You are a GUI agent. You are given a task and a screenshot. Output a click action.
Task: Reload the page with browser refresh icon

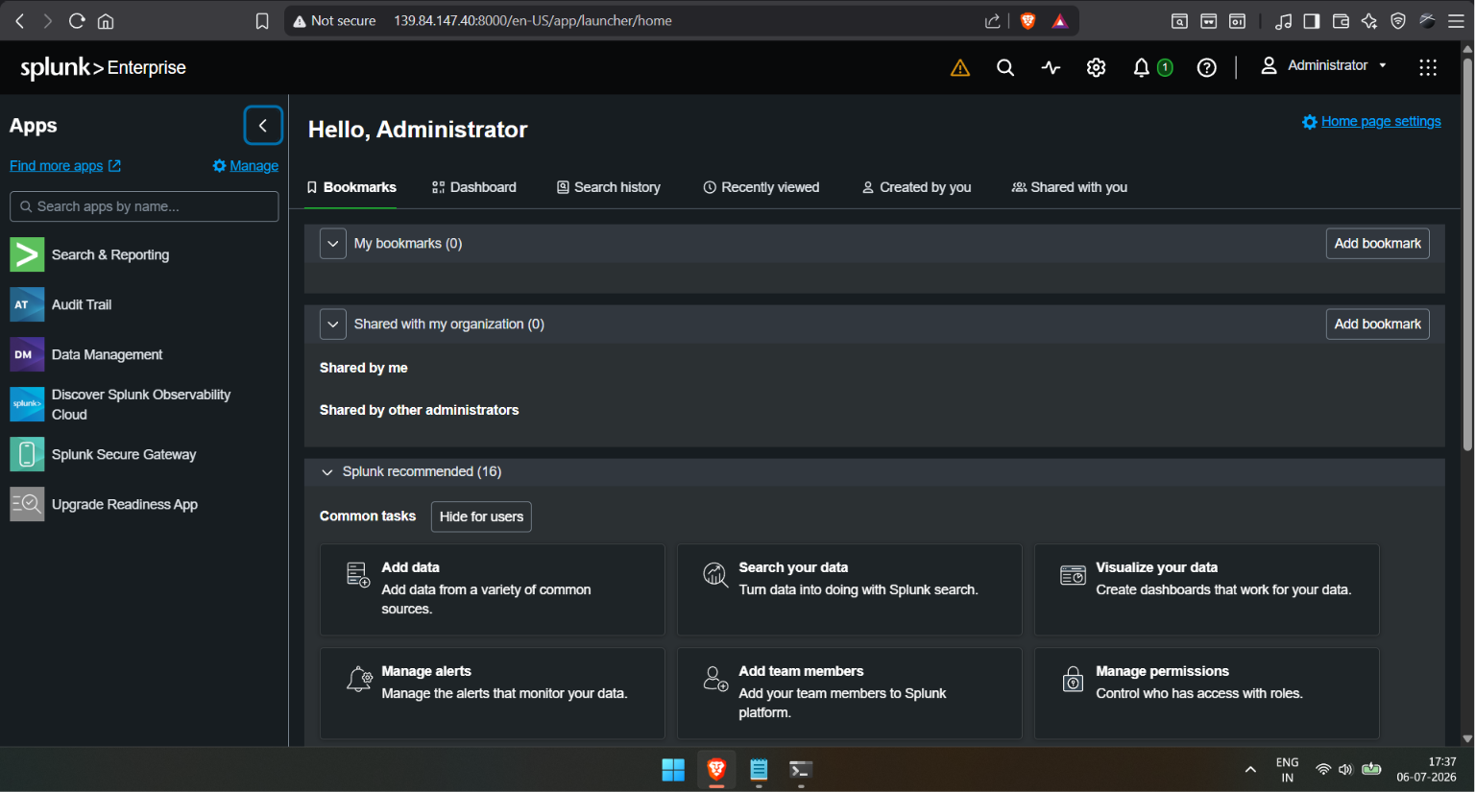77,21
